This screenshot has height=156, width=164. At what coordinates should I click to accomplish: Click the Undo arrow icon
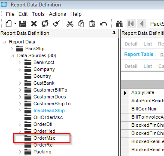(103, 24)
